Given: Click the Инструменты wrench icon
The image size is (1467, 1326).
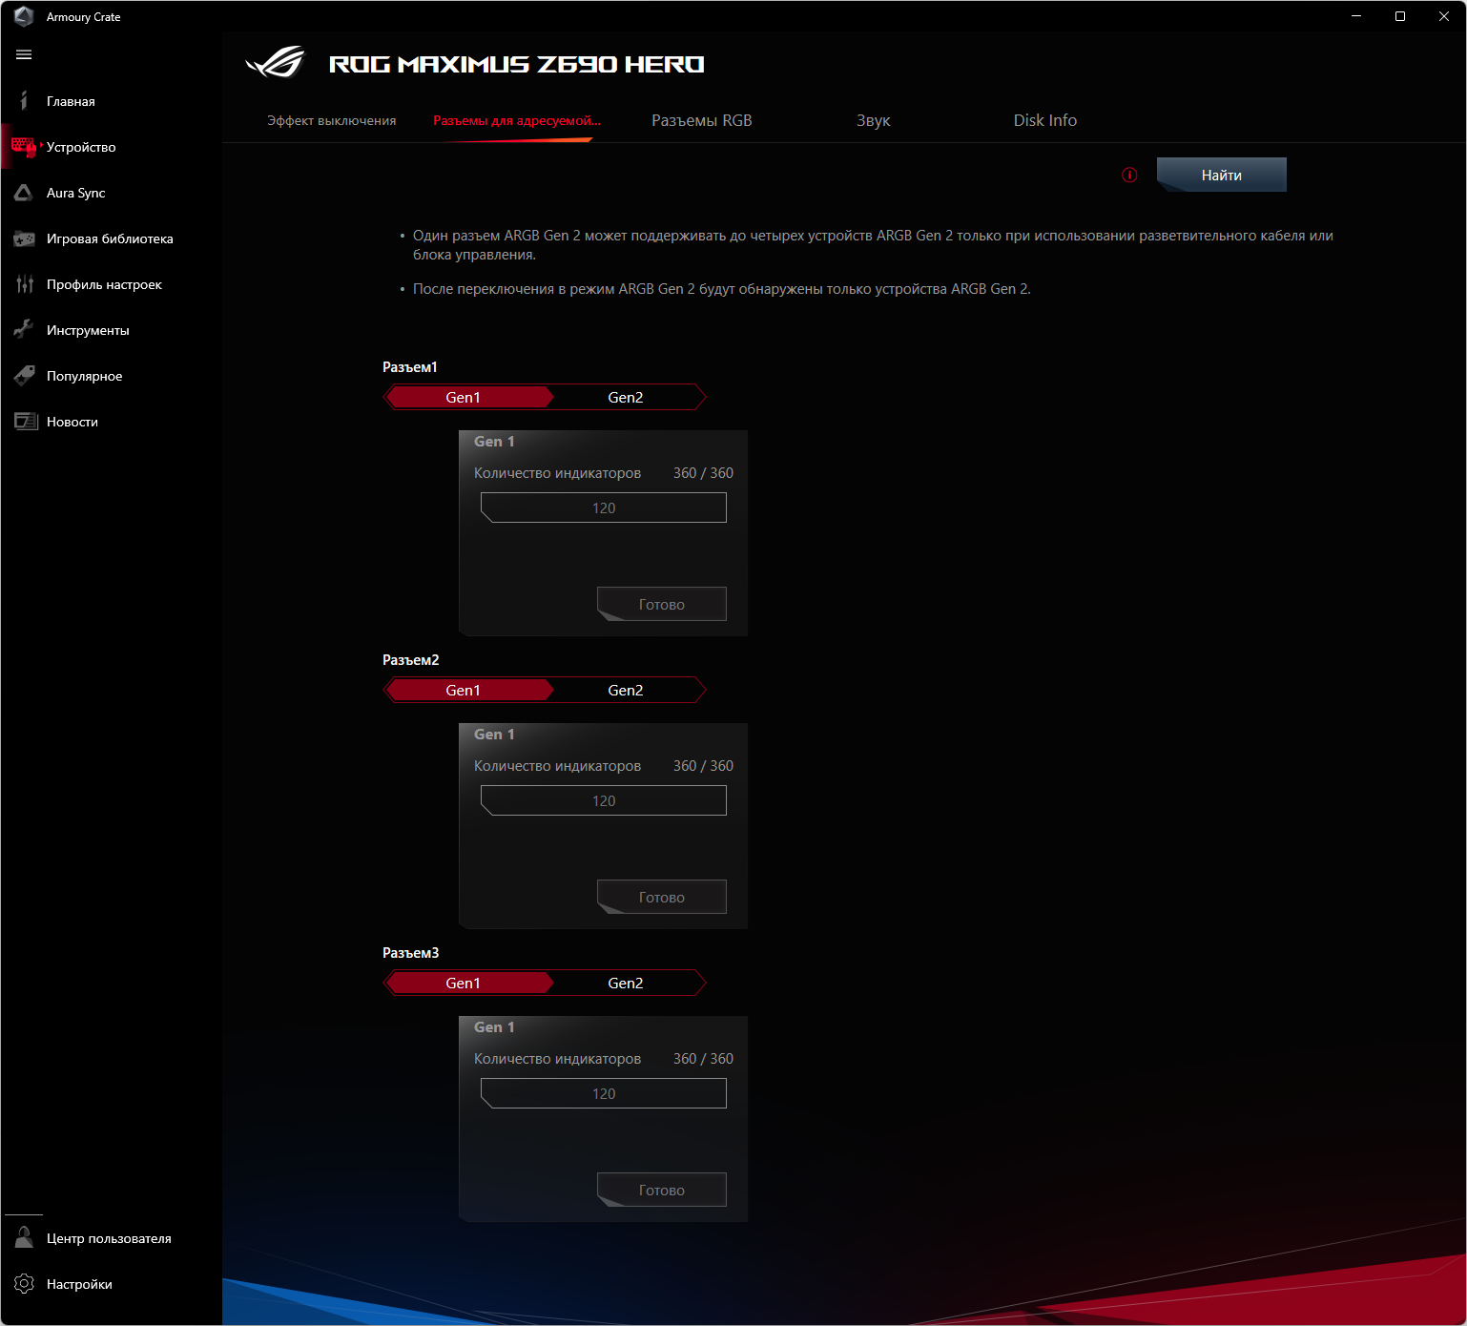Looking at the screenshot, I should tap(24, 330).
